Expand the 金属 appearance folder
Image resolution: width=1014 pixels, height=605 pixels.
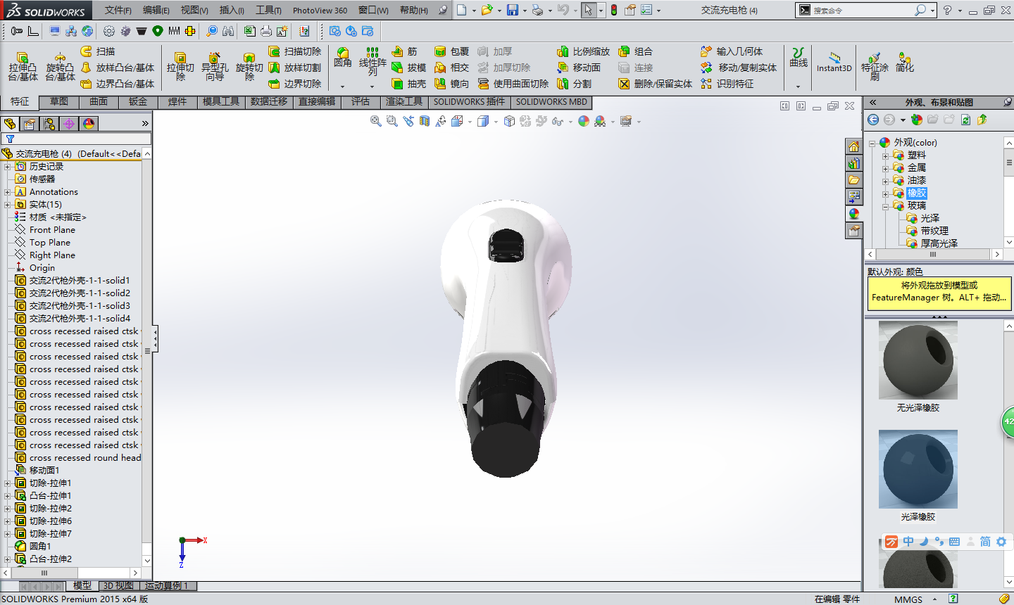[x=886, y=167]
